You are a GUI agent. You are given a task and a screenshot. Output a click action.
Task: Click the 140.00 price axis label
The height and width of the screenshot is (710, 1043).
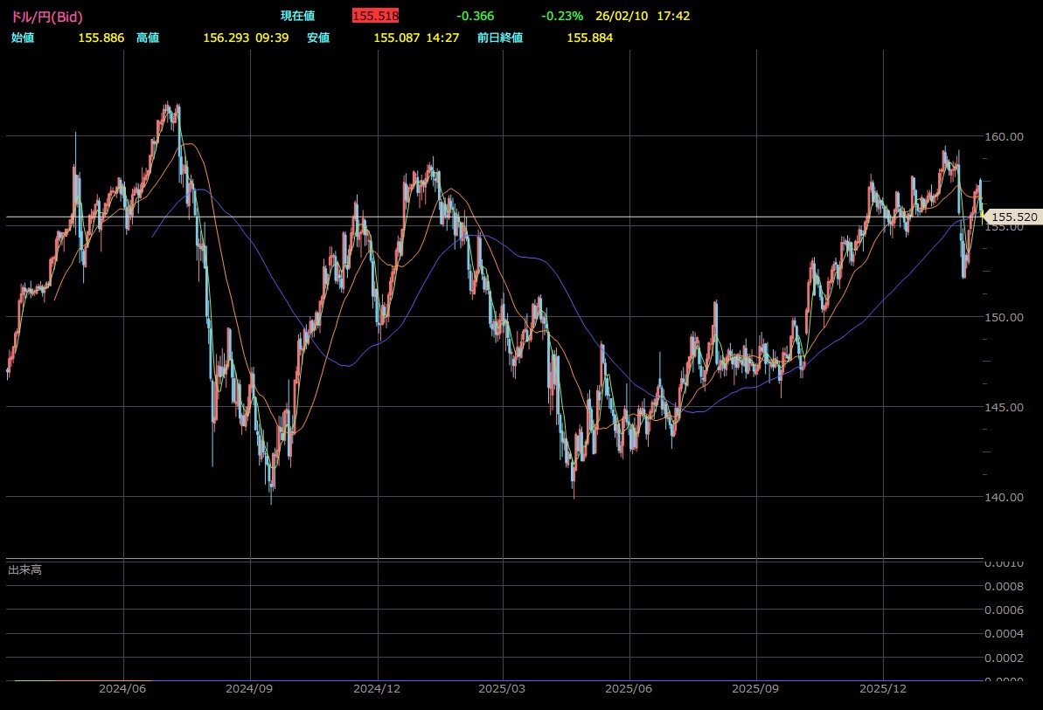(x=1004, y=498)
